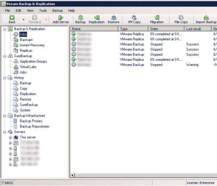Open the Backup Proxies icon
Screen dimensions: 217x186
[15, 121]
